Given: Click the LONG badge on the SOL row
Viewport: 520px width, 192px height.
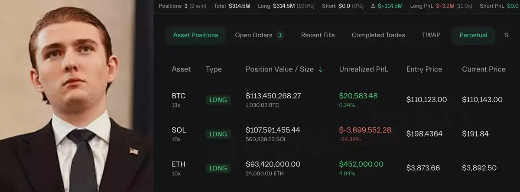Looking at the screenshot, I should pos(218,134).
